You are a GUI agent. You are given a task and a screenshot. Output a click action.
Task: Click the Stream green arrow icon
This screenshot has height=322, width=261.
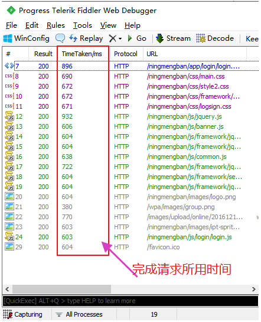click(x=159, y=38)
